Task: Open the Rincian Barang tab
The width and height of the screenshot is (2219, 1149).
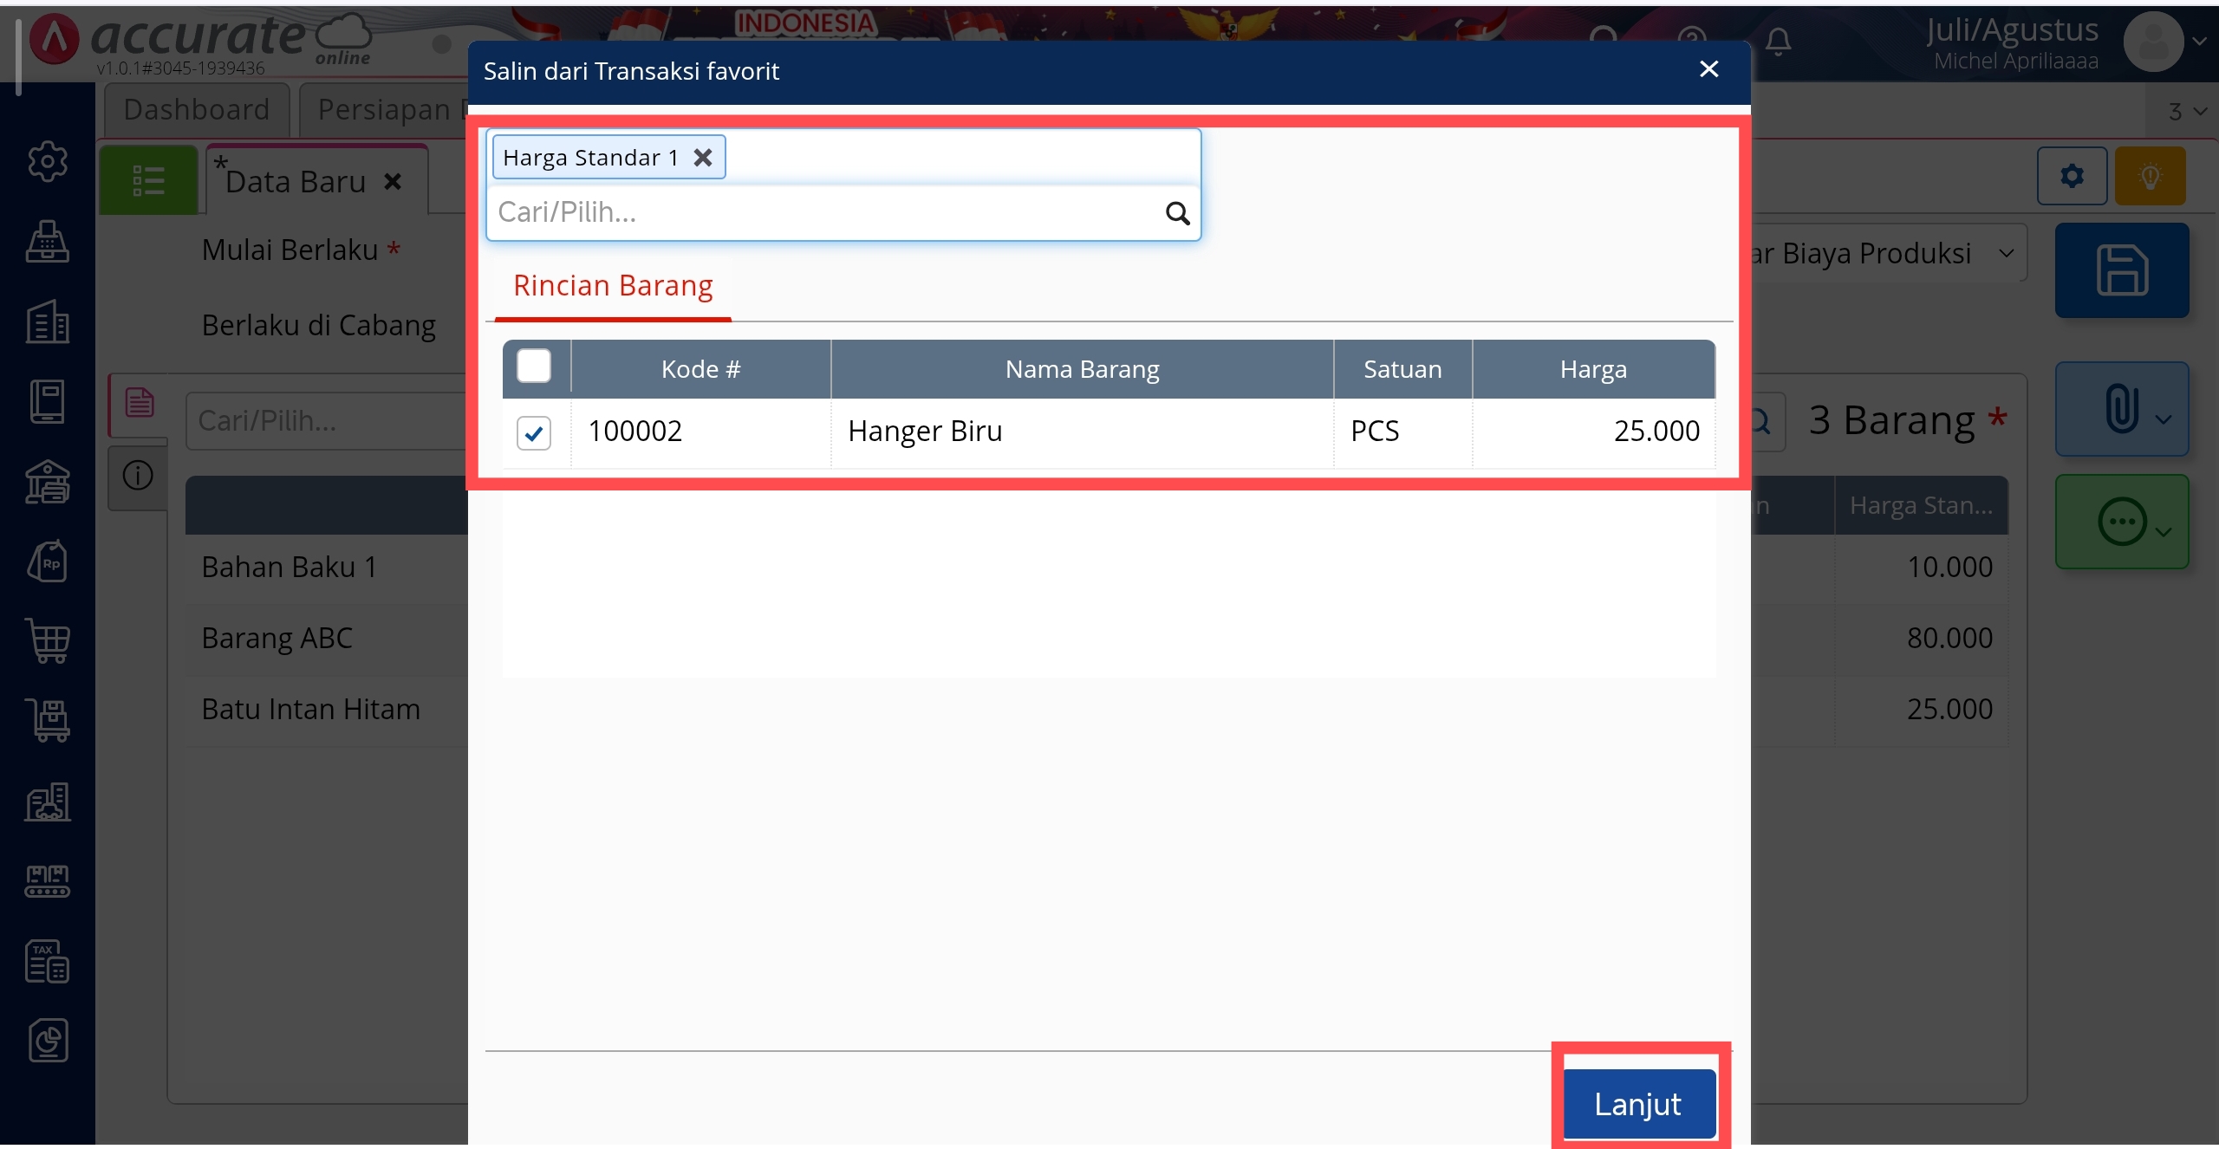Action: click(613, 286)
